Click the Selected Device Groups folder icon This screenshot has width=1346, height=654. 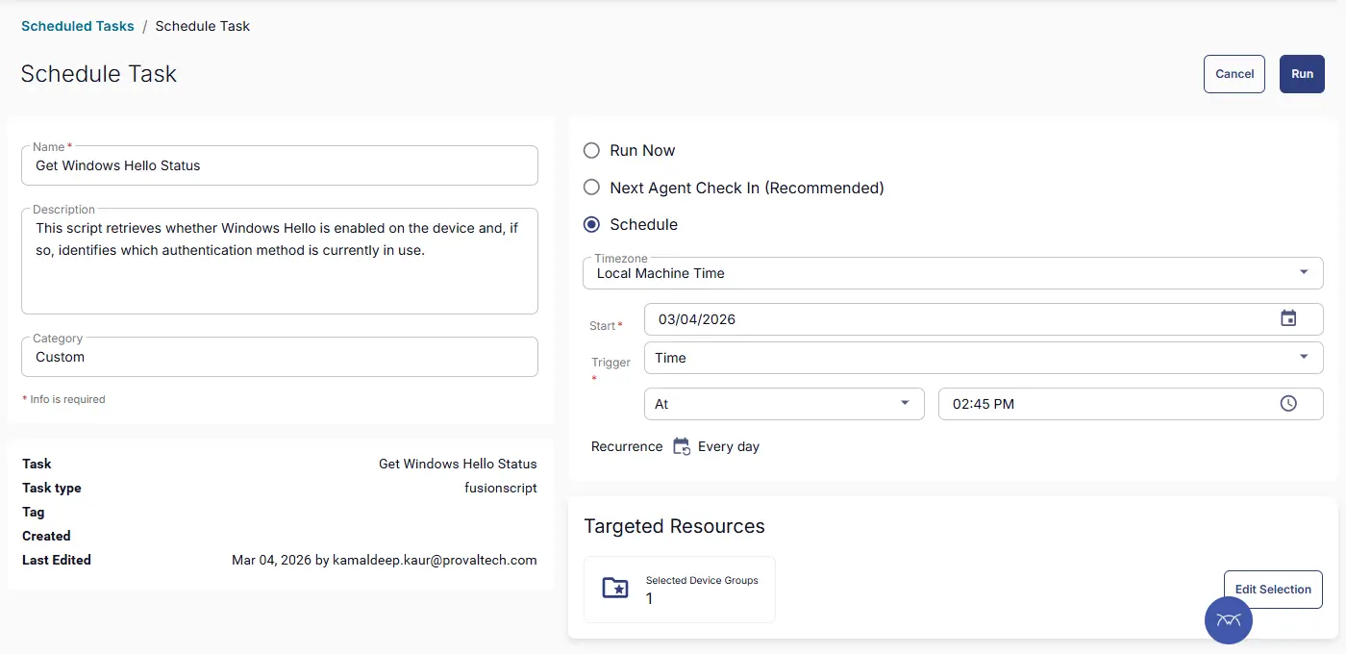[x=614, y=589]
